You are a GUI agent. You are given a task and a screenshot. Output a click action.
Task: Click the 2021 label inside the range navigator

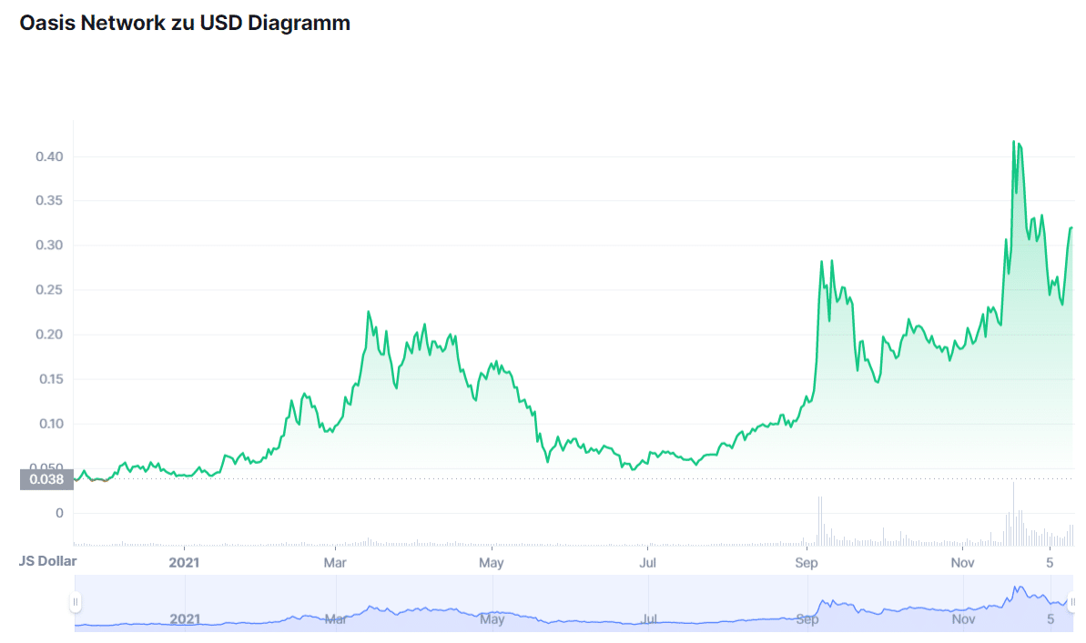(185, 618)
